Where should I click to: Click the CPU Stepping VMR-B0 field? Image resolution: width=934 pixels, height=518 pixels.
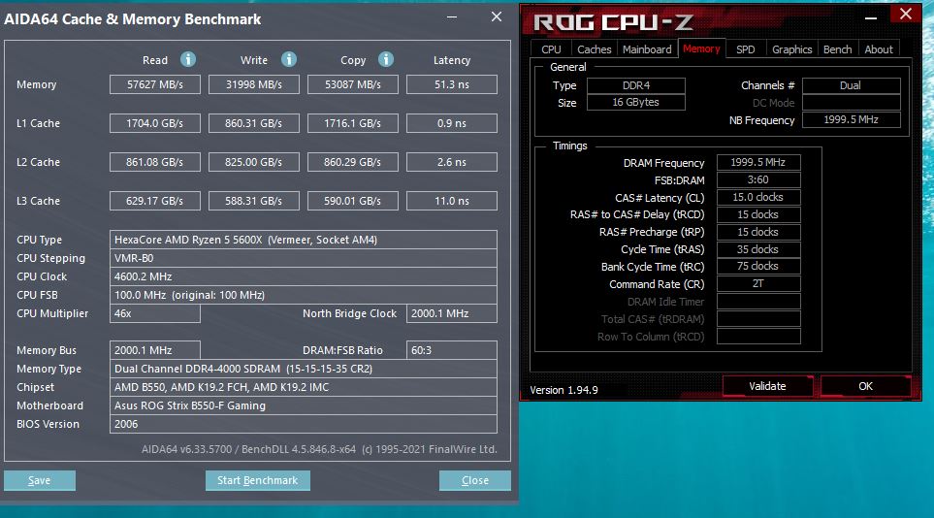click(x=304, y=258)
